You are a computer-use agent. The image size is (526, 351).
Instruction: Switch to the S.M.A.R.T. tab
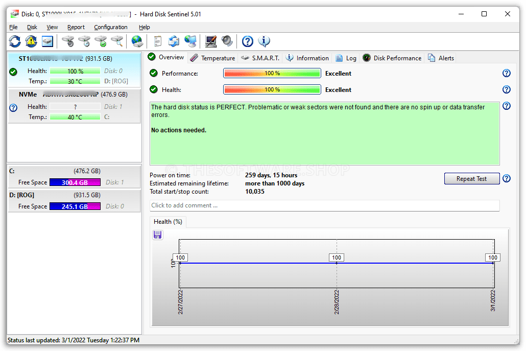pyautogui.click(x=260, y=58)
